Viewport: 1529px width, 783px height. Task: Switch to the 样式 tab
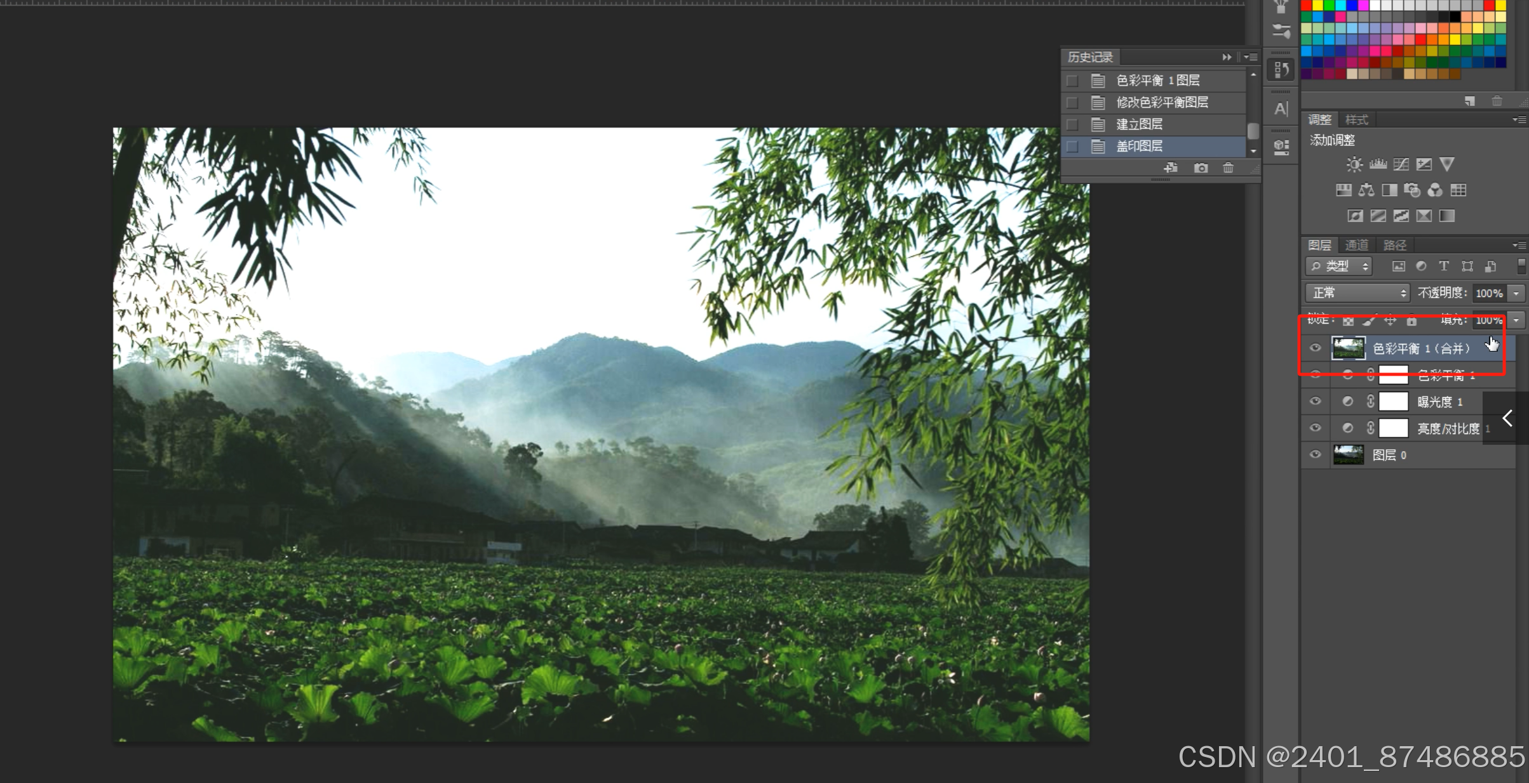pyautogui.click(x=1356, y=120)
